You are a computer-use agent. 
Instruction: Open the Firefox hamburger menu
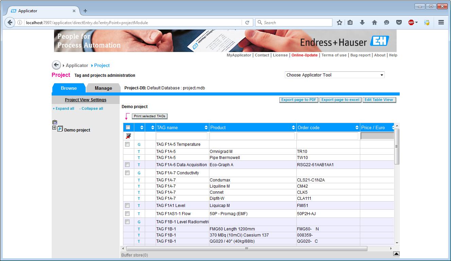pyautogui.click(x=441, y=22)
